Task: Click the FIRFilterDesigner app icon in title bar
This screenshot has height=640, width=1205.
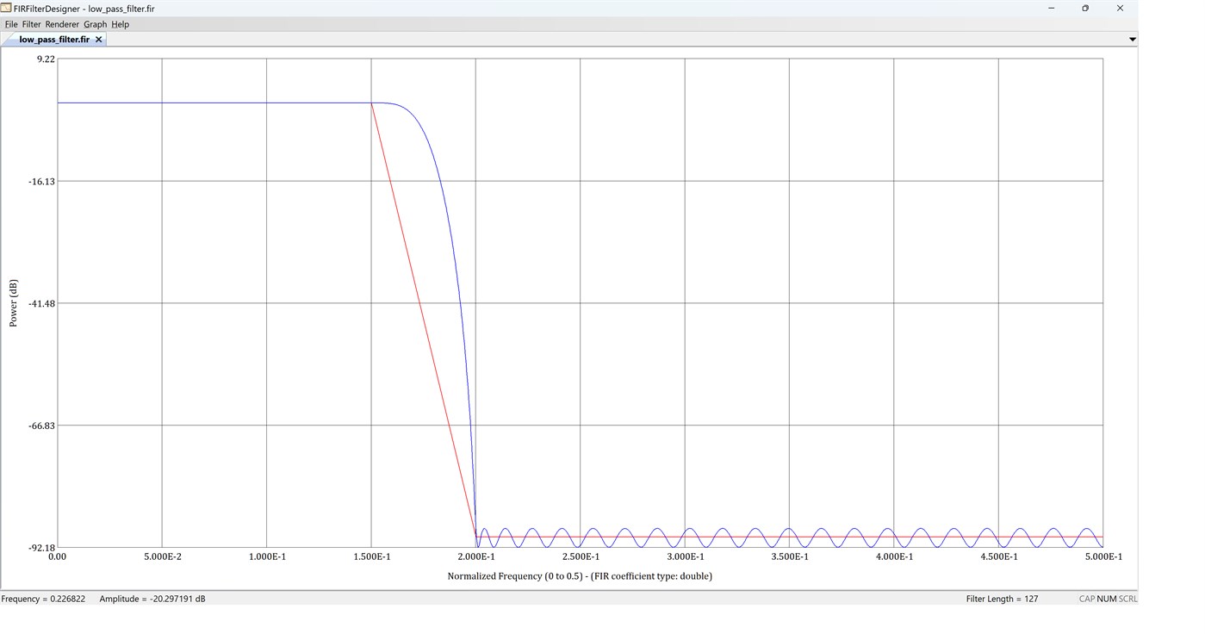Action: [x=7, y=8]
